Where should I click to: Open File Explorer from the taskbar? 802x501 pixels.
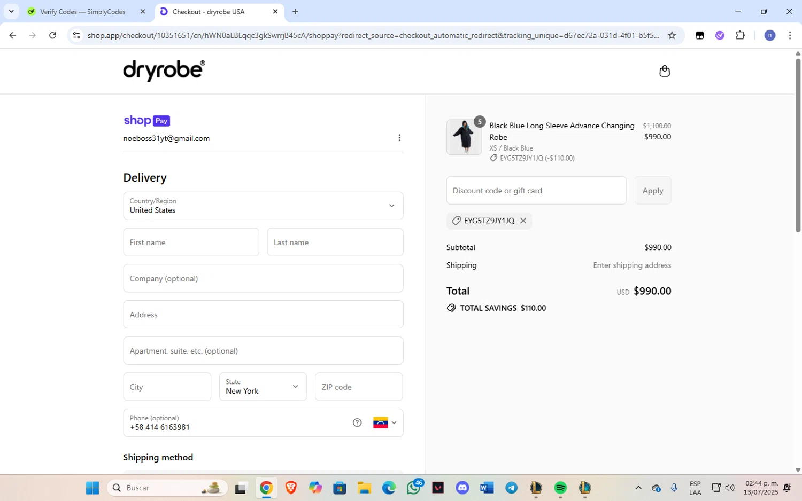pos(364,488)
